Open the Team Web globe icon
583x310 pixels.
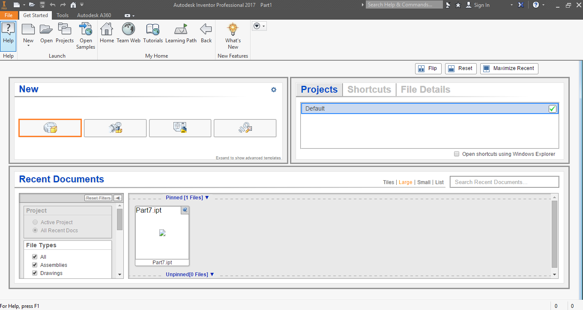(129, 29)
